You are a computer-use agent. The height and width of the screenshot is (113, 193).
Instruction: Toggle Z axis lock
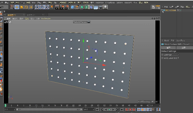[x=47, y=7]
